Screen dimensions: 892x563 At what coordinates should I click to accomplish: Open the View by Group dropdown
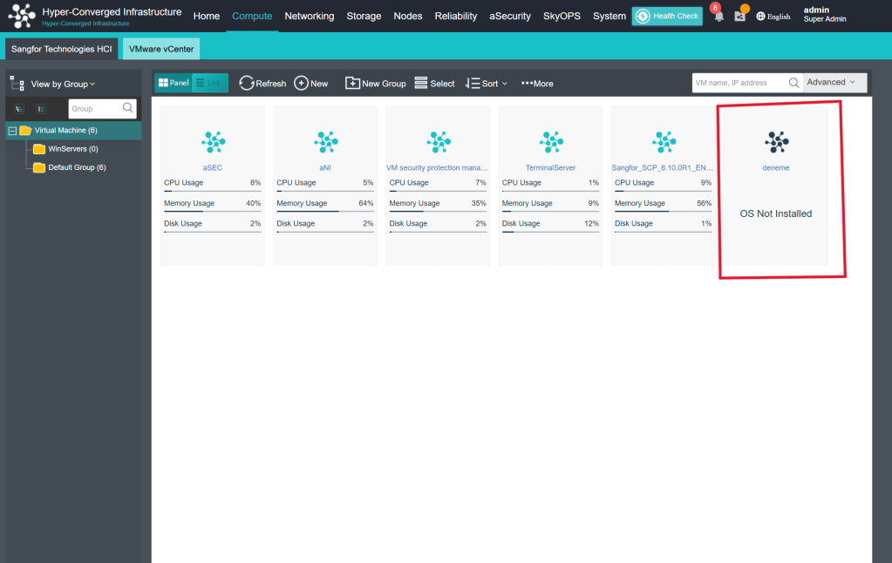63,84
